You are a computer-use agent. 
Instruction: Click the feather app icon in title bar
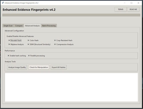tap(3, 3)
